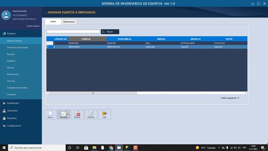The width and height of the screenshot is (268, 151).
Task: Open the notification center icon
Action: tap(263, 148)
